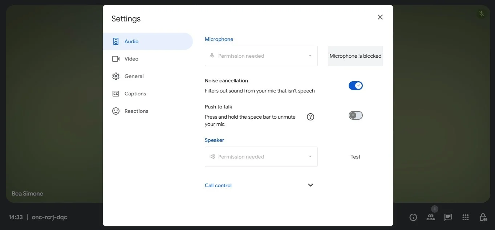Click the microphone icon in Microphone field
The image size is (495, 230).
coord(212,56)
